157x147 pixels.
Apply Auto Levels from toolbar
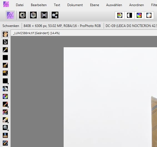(120, 15)
